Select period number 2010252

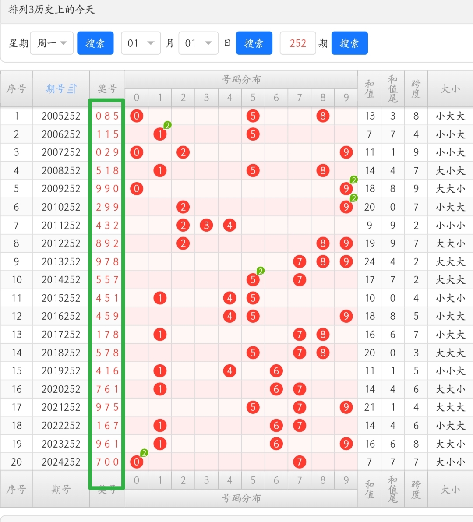(61, 207)
